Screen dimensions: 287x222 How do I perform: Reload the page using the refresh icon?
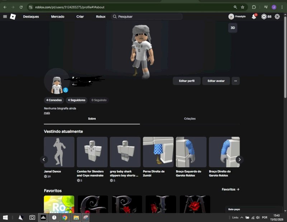pyautogui.click(x=21, y=7)
